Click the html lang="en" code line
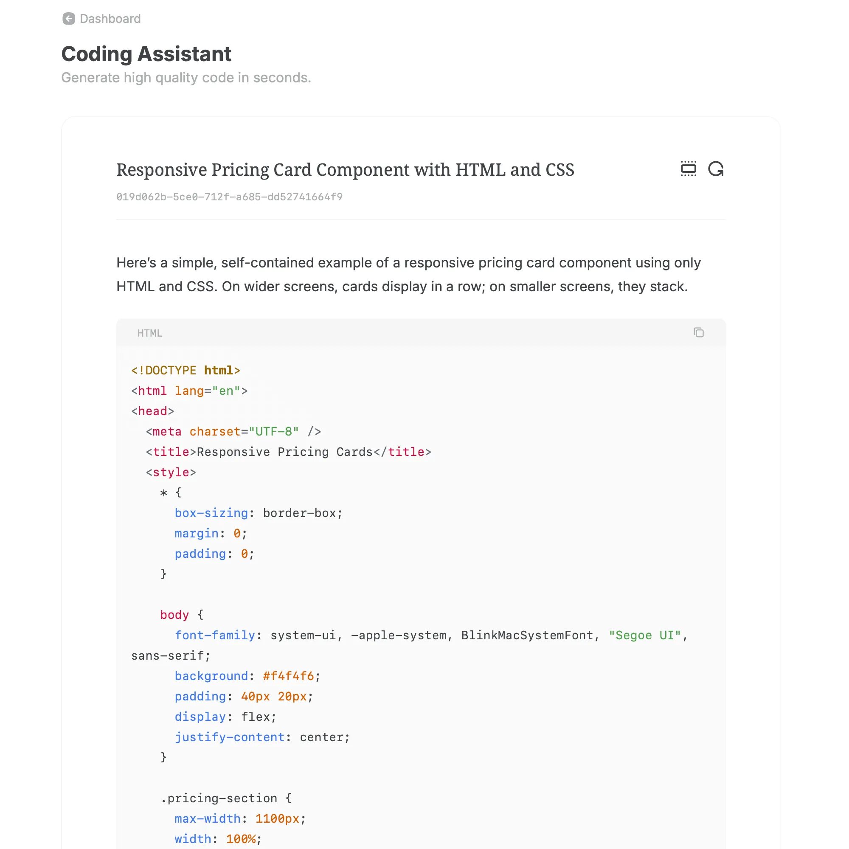This screenshot has width=849, height=849. tap(189, 391)
